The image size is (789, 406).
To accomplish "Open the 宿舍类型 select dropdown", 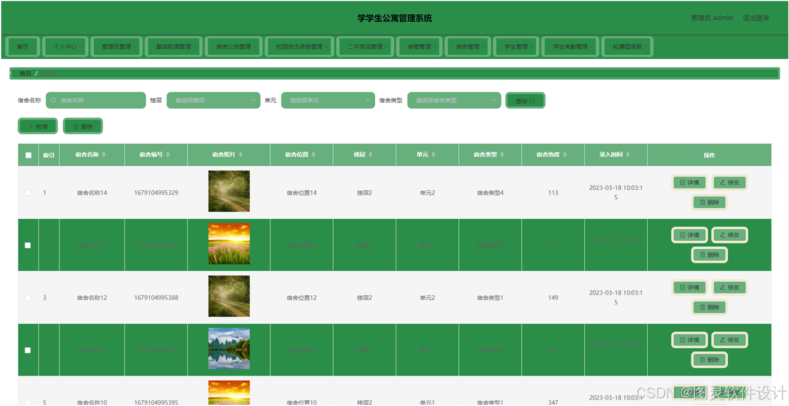I will [x=454, y=100].
